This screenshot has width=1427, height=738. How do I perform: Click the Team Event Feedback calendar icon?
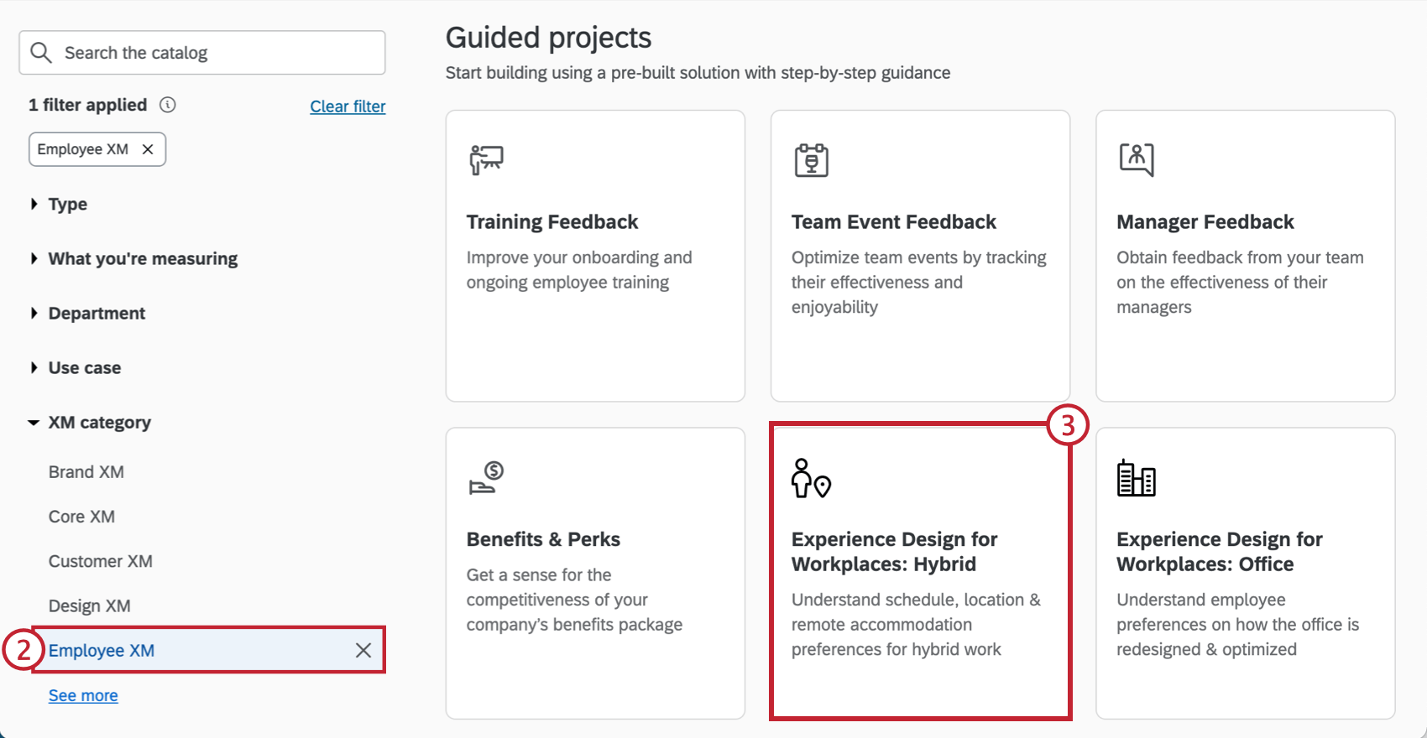(811, 159)
